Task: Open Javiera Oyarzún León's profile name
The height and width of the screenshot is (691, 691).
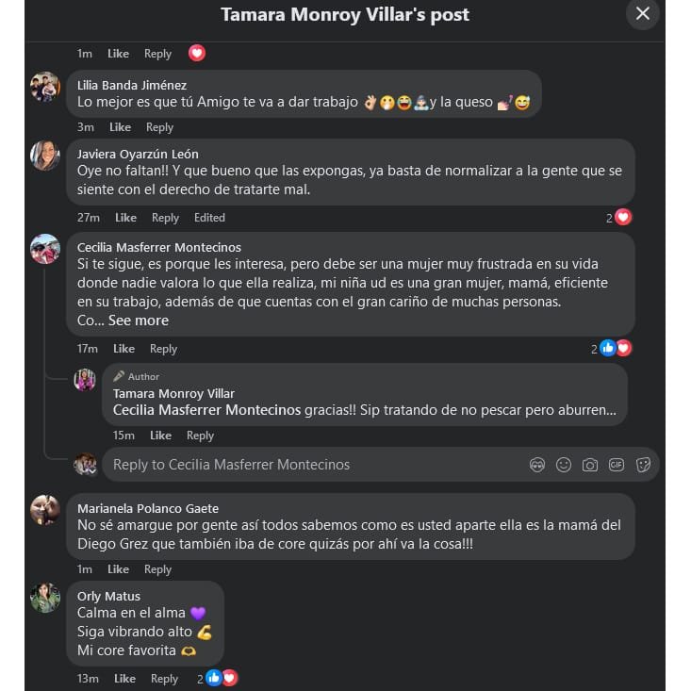Action: 138,154
